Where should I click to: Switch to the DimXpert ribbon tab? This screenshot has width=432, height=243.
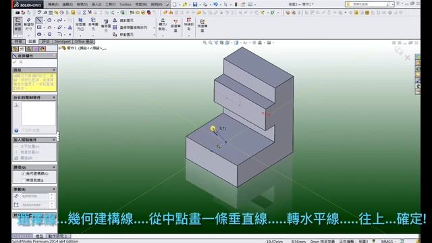point(62,42)
